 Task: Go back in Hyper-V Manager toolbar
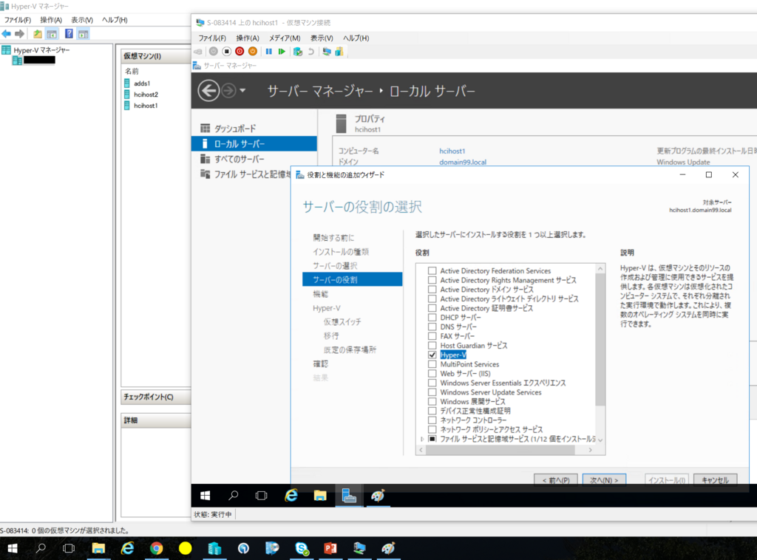[x=6, y=34]
